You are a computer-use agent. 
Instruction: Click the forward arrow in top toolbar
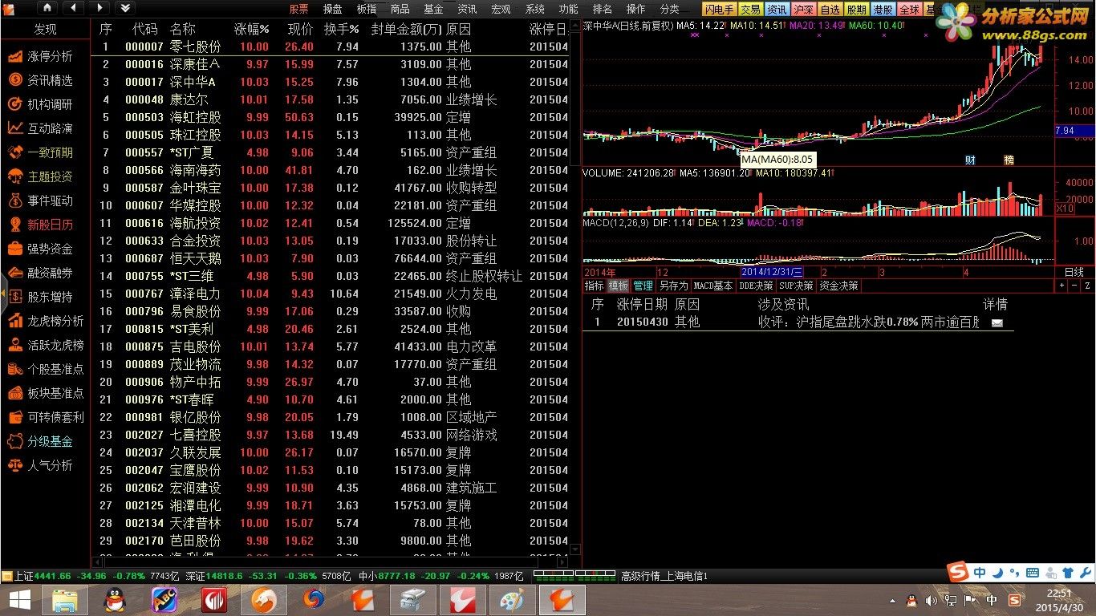coord(99,8)
